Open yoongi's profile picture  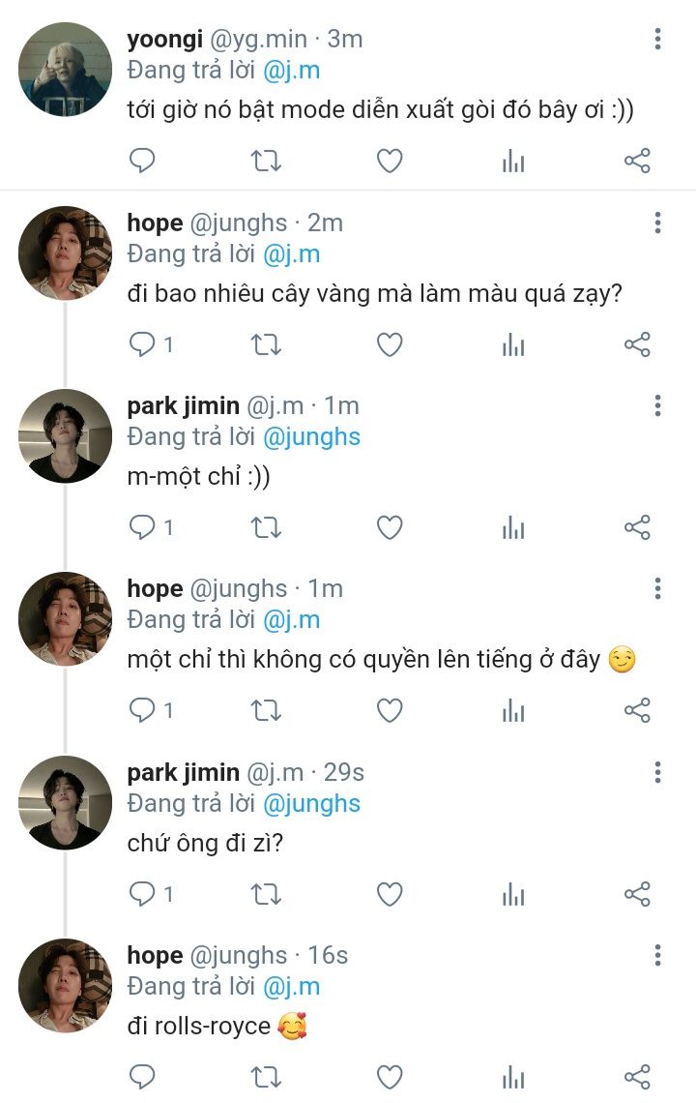pyautogui.click(x=66, y=70)
